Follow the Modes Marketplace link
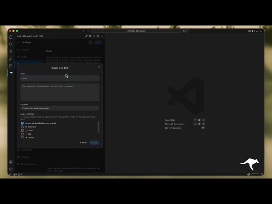The height and width of the screenshot is (204, 272). pos(55,171)
